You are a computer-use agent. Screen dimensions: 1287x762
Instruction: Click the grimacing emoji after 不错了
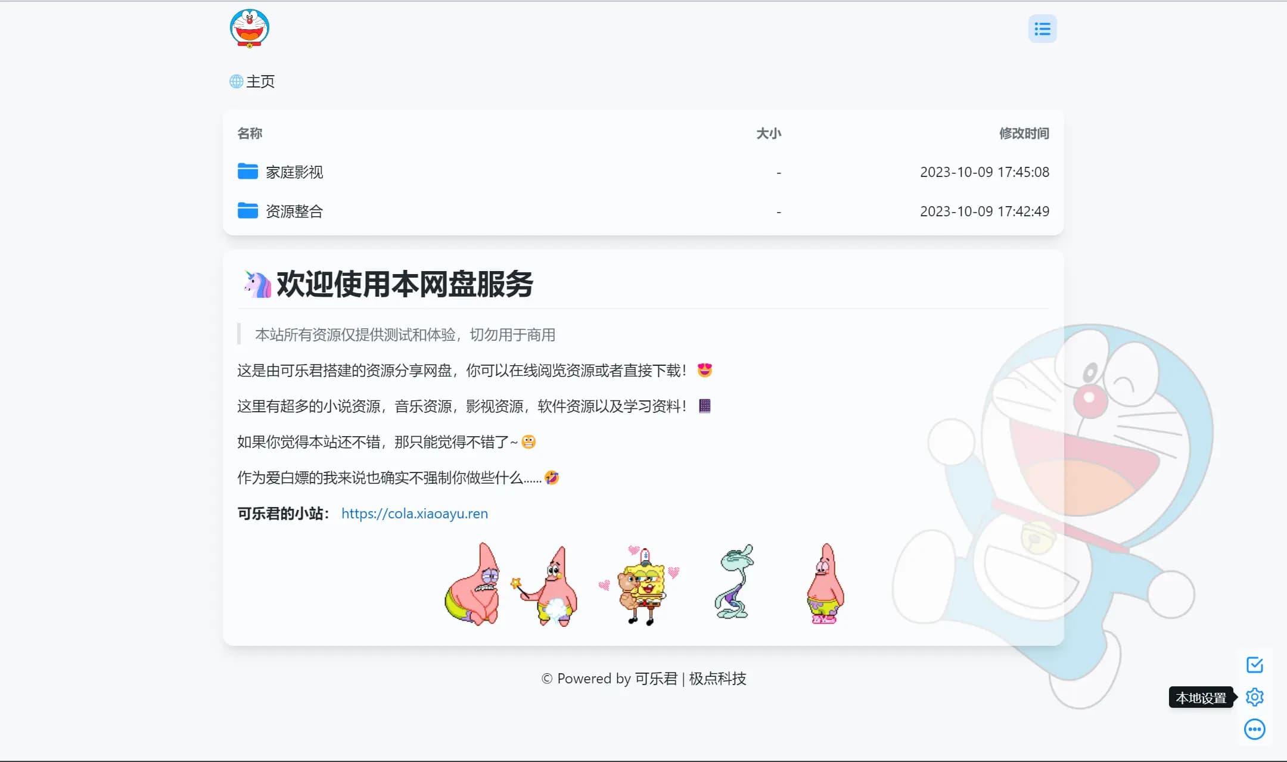click(x=529, y=442)
